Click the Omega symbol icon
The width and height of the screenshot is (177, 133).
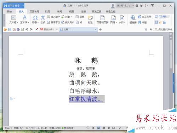click(x=35, y=18)
